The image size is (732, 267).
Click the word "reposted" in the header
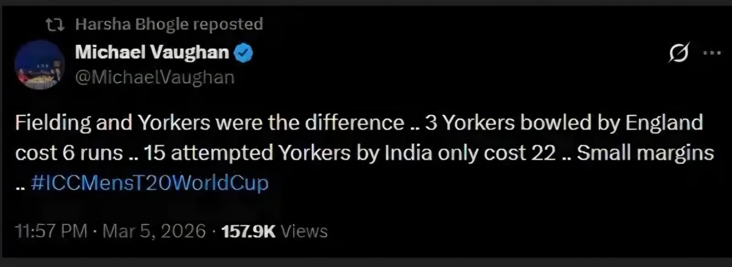pos(228,24)
